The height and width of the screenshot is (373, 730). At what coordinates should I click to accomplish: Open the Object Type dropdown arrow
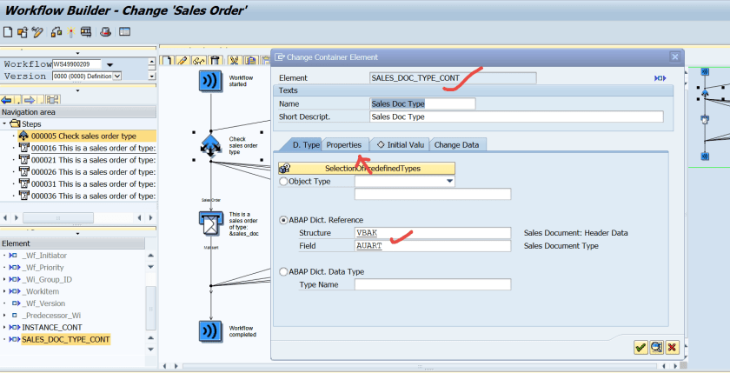(448, 182)
